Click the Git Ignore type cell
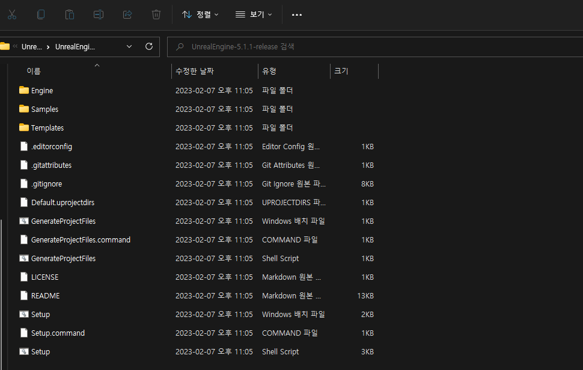 click(x=294, y=184)
